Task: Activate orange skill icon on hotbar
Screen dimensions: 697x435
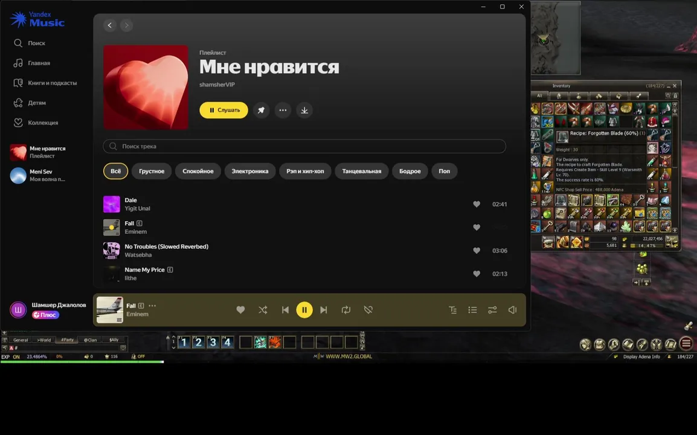Action: coord(275,342)
